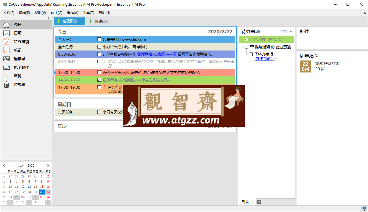Go to previous month in mini calendar
This screenshot has width=368, height=212.
[x=4, y=165]
